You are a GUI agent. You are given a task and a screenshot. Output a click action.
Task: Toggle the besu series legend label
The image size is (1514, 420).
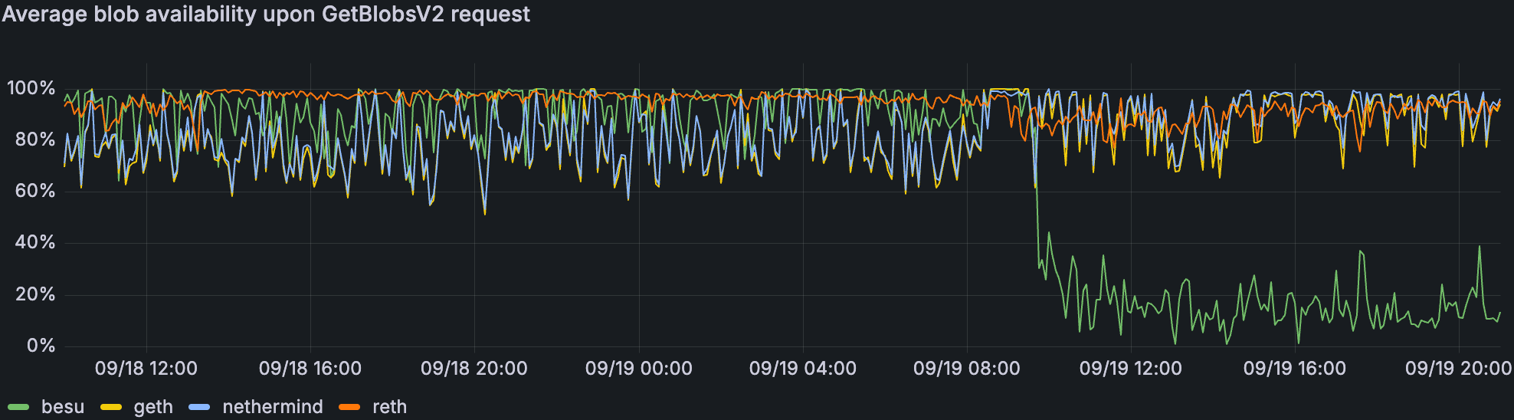pyautogui.click(x=63, y=407)
